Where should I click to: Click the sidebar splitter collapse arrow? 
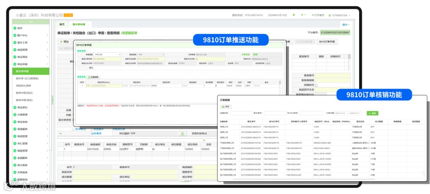pos(53,100)
